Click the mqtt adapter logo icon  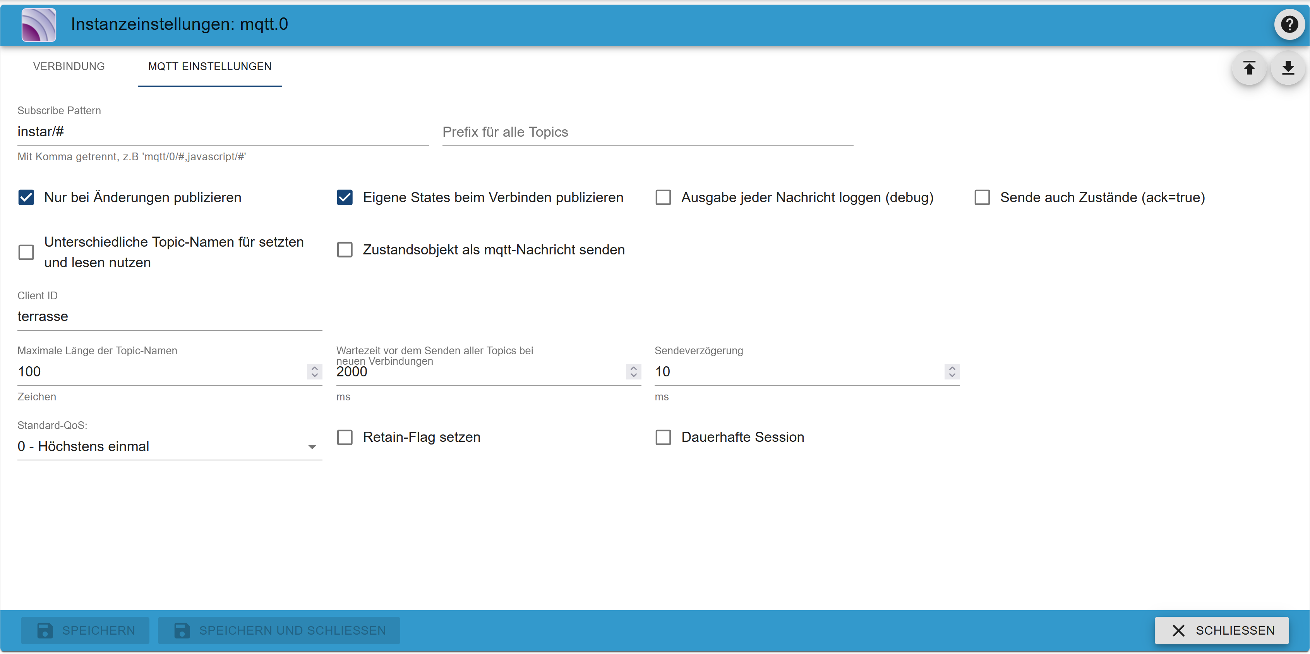(39, 24)
